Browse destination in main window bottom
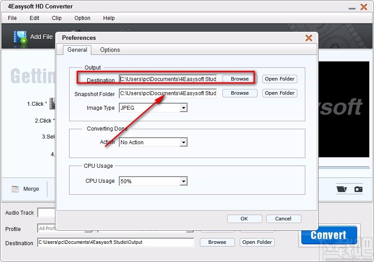Image resolution: width=374 pixels, height=262 pixels. (x=217, y=242)
